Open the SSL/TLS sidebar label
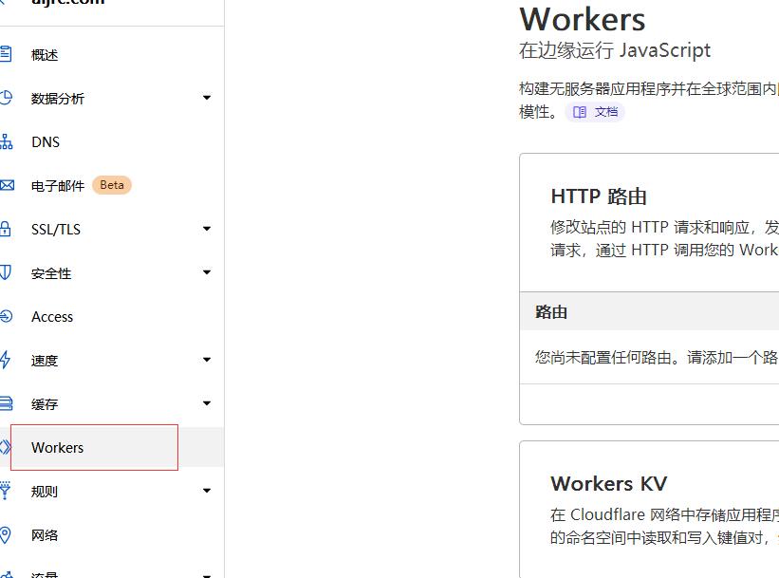The width and height of the screenshot is (779, 578). coord(56,229)
